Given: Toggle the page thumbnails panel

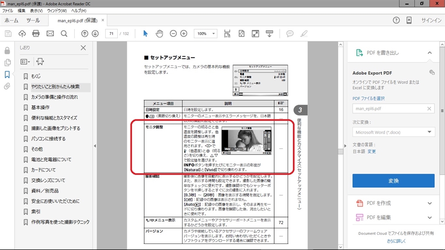Looking at the screenshot, I should tap(7, 62).
